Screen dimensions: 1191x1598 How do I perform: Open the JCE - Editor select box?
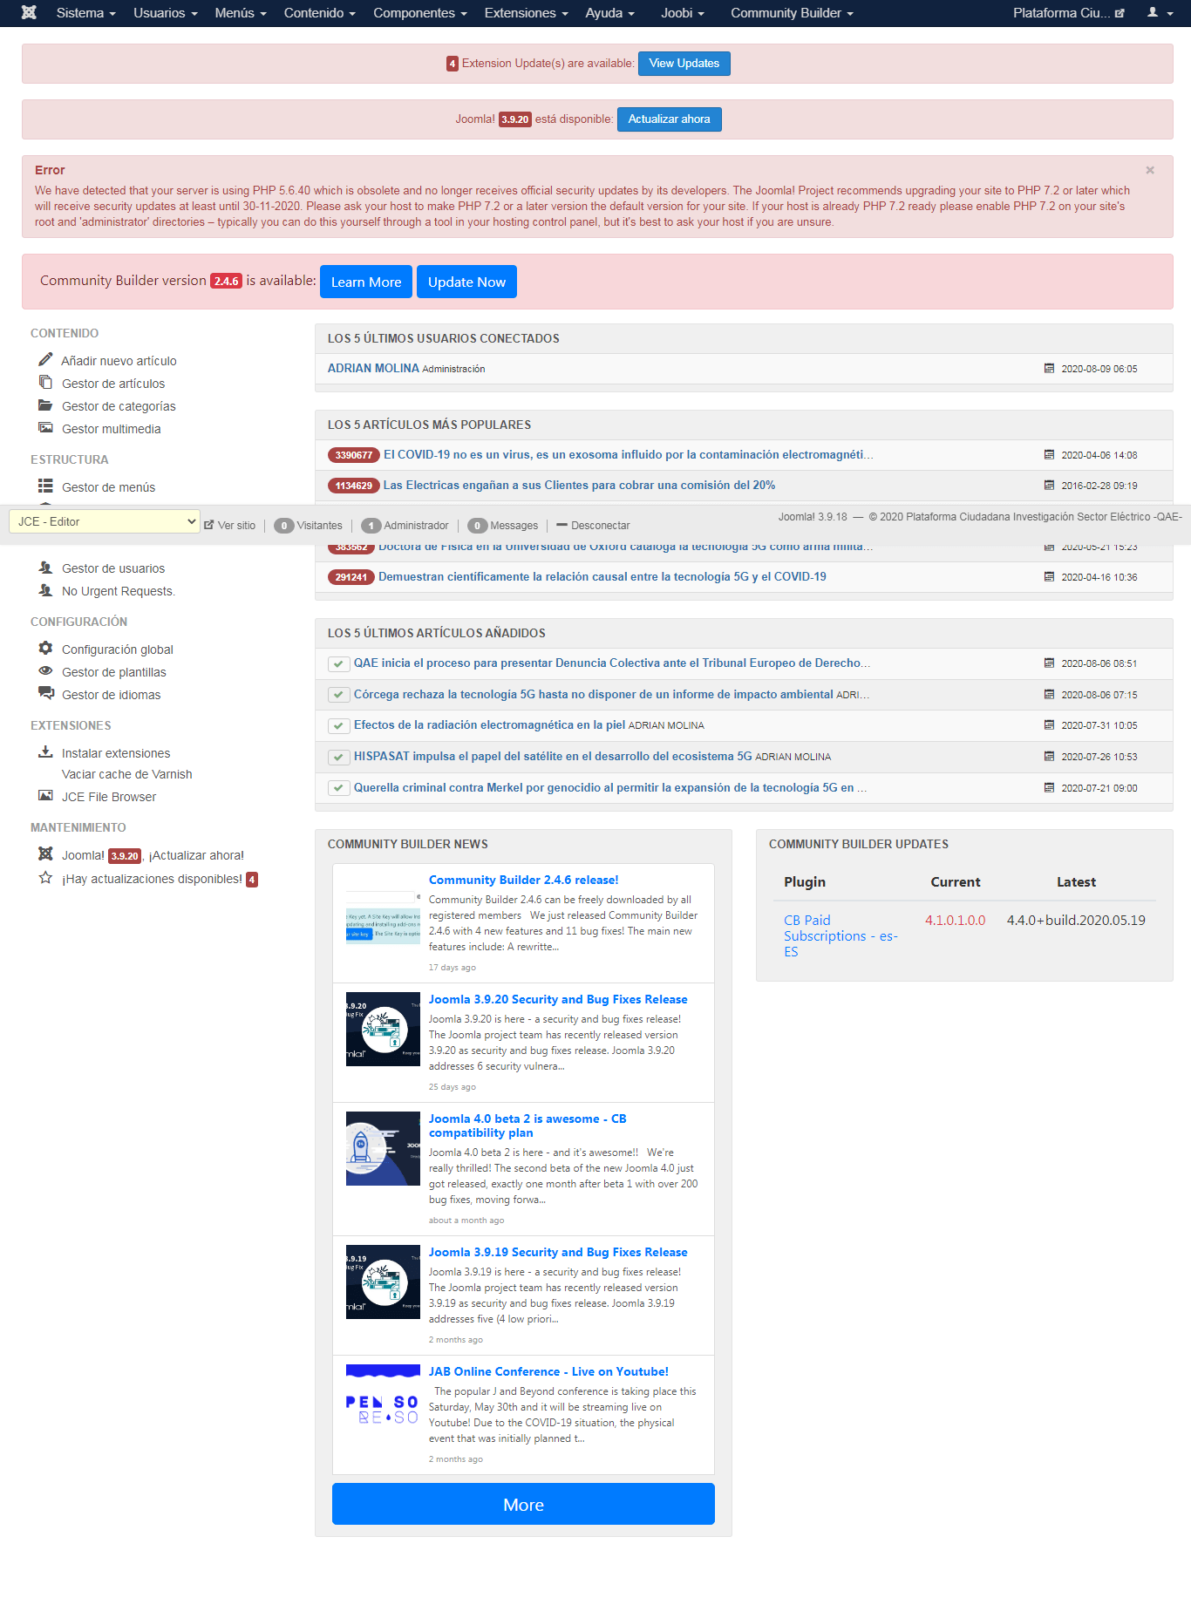pos(105,521)
